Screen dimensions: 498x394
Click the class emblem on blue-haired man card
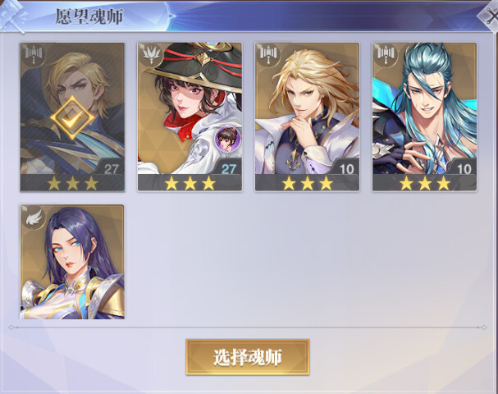pos(386,54)
